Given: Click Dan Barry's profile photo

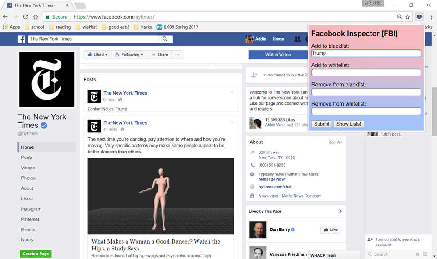Looking at the screenshot, I should [x=258, y=230].
